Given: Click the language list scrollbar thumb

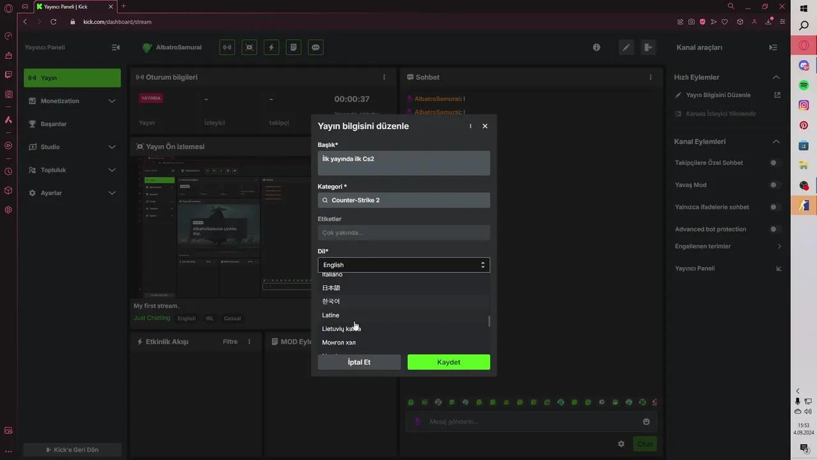Looking at the screenshot, I should [490, 321].
